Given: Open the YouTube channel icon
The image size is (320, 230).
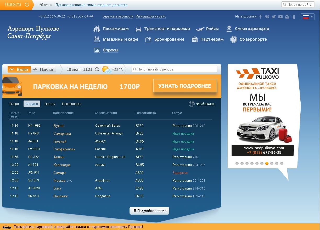Looking at the screenshot, I should click(280, 16).
